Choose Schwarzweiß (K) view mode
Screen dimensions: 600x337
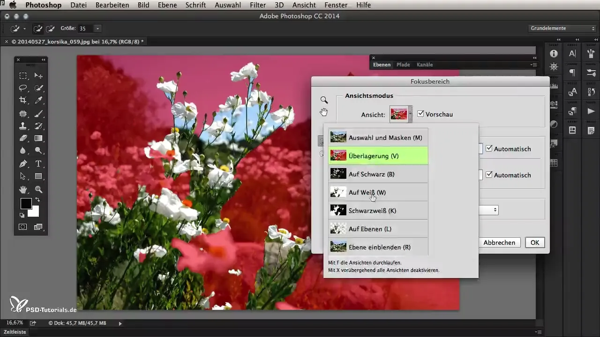[x=378, y=211]
